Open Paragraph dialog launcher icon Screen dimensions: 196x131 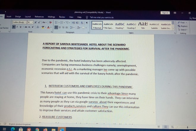[x=88, y=32]
